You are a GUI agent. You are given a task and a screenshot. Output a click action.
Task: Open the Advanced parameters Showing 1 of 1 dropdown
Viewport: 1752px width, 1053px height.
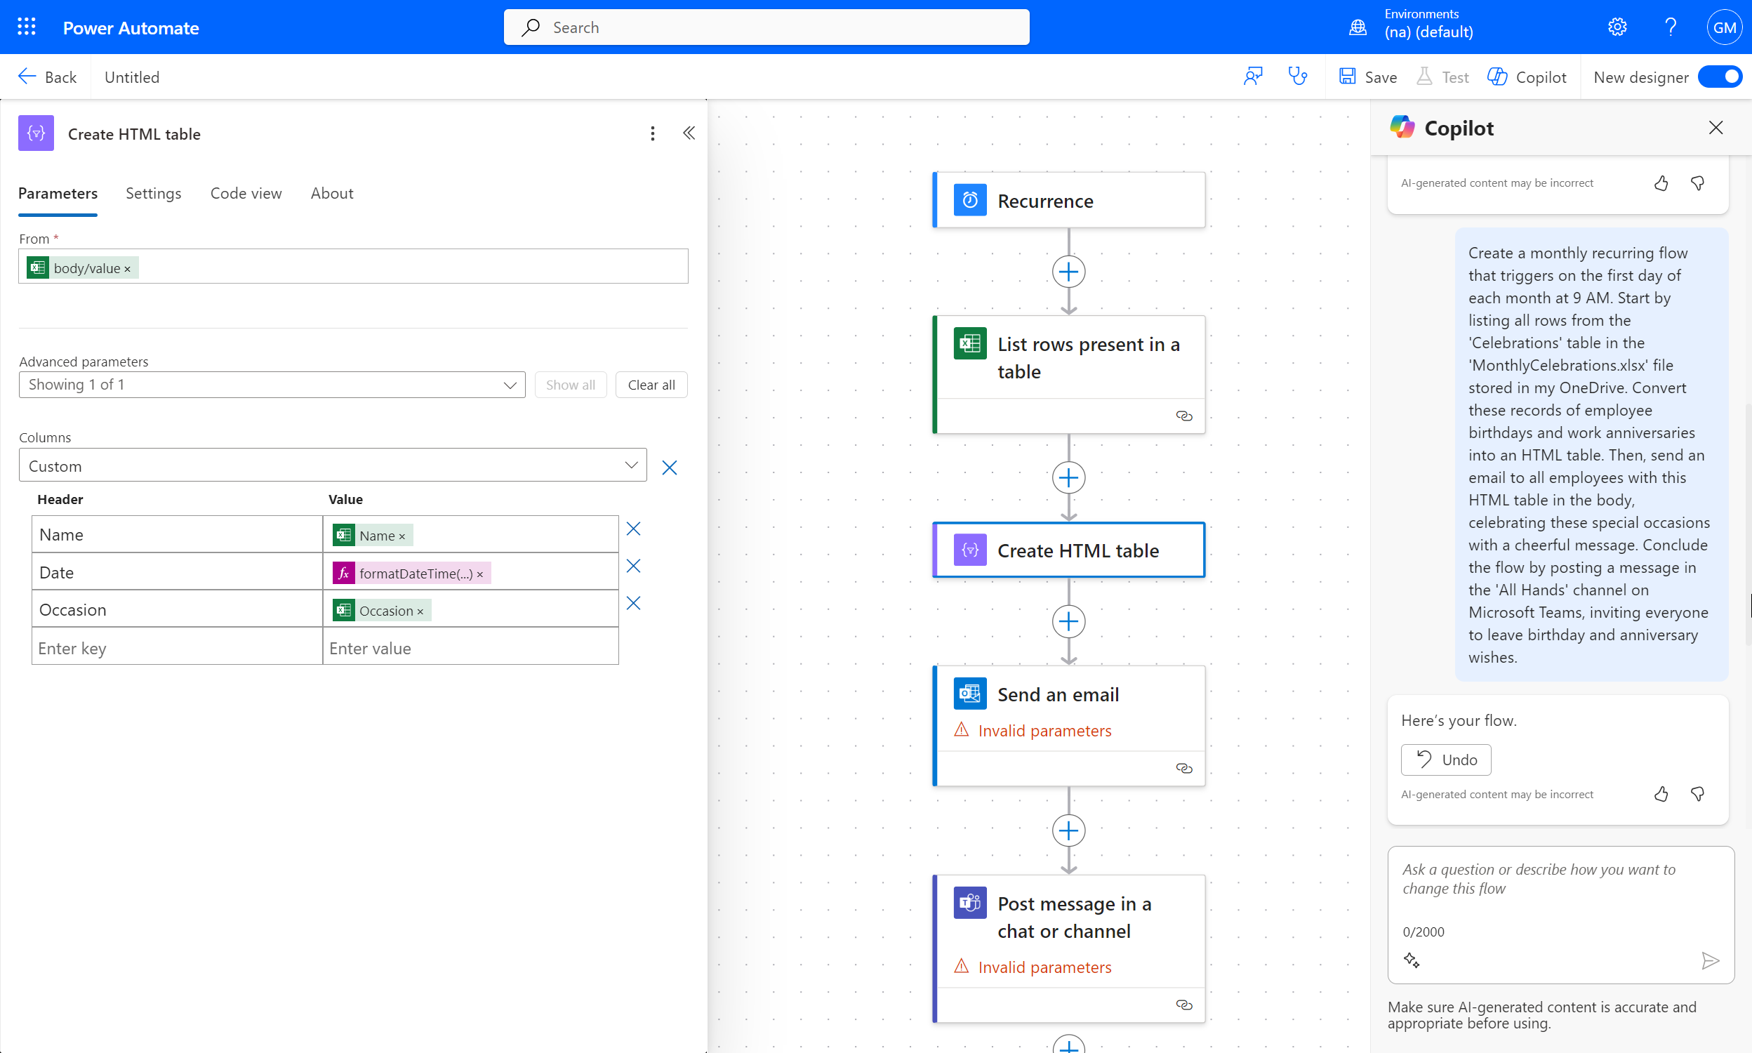(x=272, y=385)
